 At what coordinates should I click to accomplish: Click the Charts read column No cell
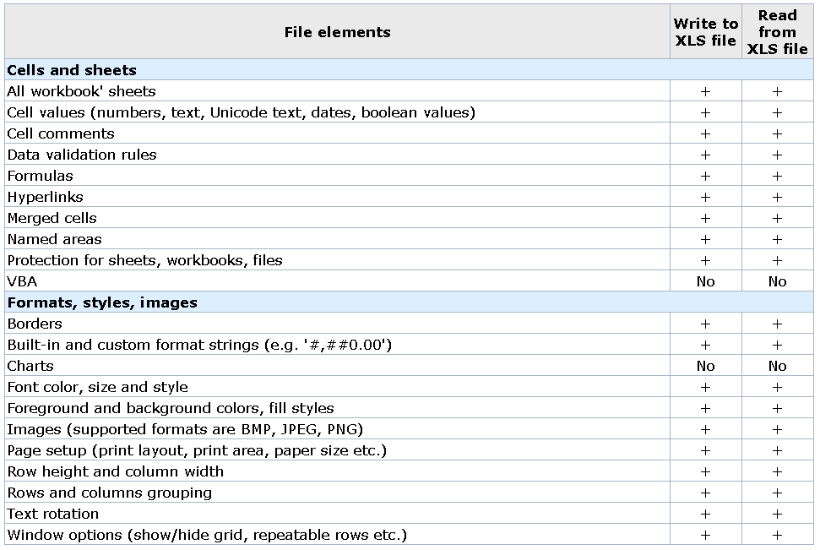(x=777, y=366)
